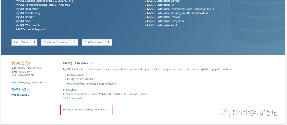Select MySQL Connectors (JDBC, ODBC, .Net) item
Viewport: 287px width, 125px height.
(43, 5)
